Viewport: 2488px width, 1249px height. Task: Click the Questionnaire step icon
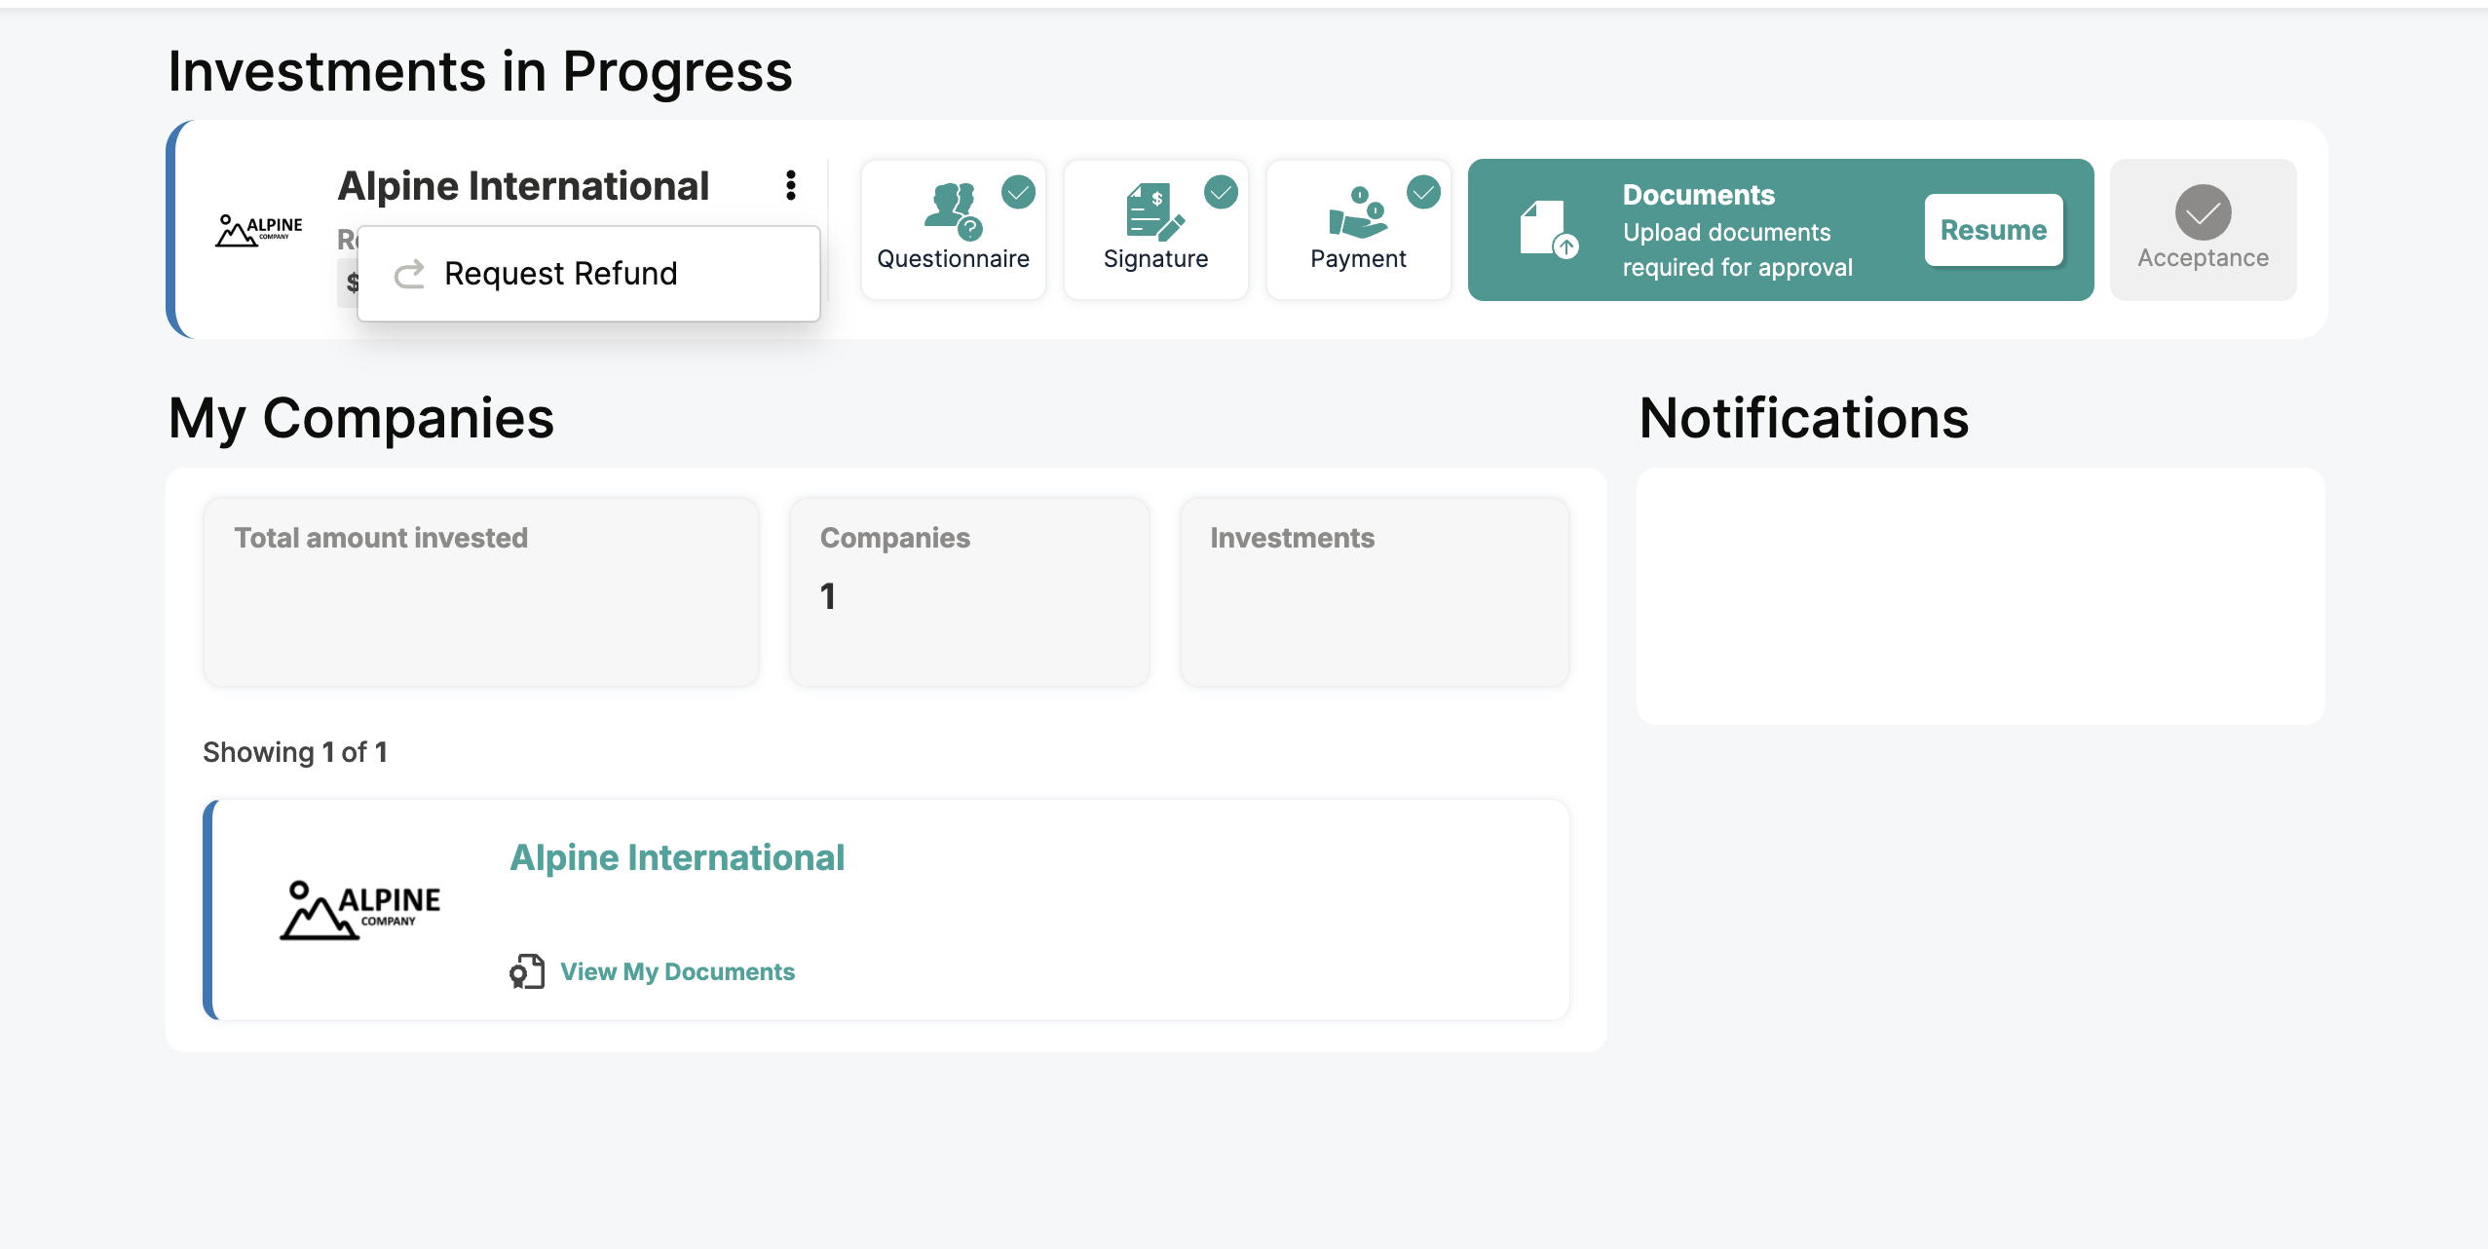click(952, 209)
